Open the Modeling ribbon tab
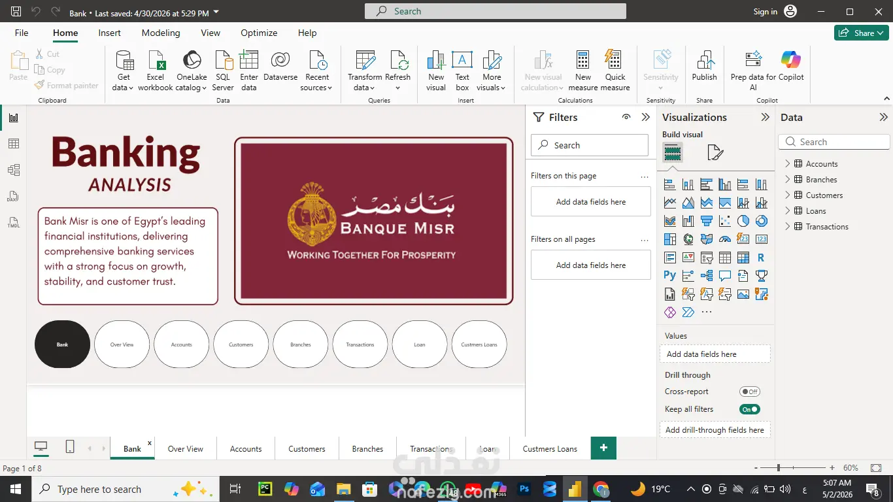893x502 pixels. click(161, 33)
